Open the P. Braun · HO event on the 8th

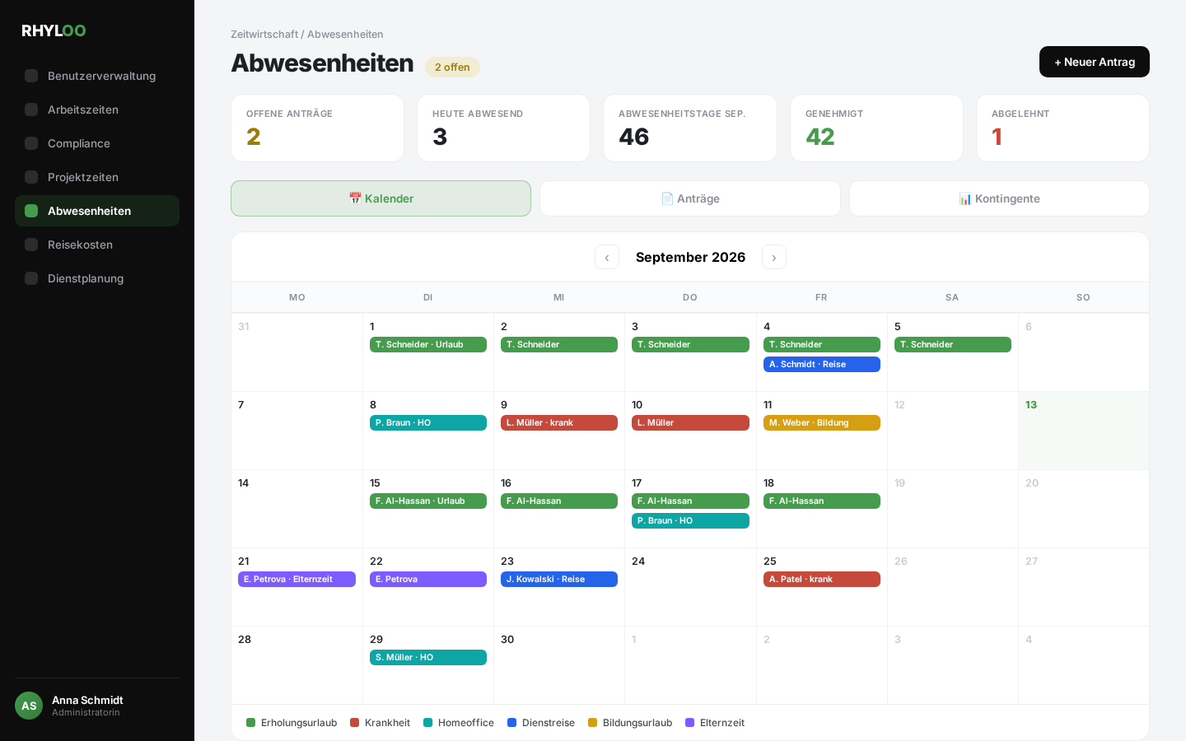click(x=428, y=423)
